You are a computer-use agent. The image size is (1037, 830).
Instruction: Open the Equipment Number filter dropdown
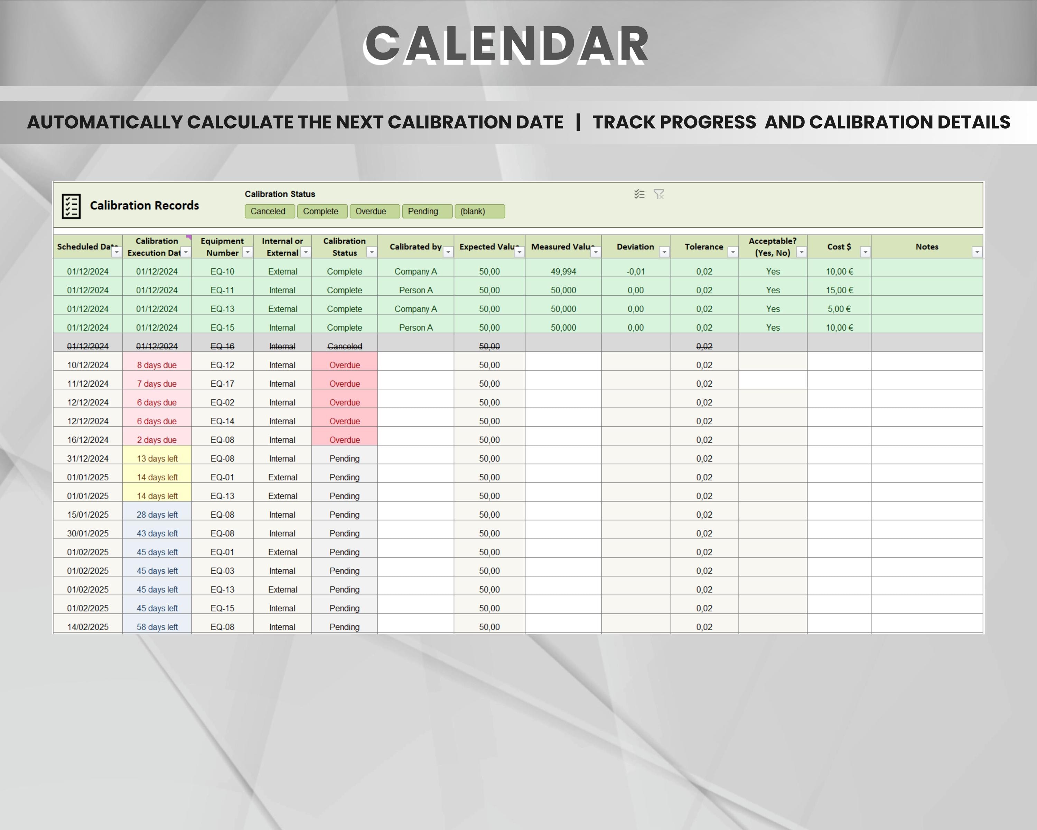(248, 252)
